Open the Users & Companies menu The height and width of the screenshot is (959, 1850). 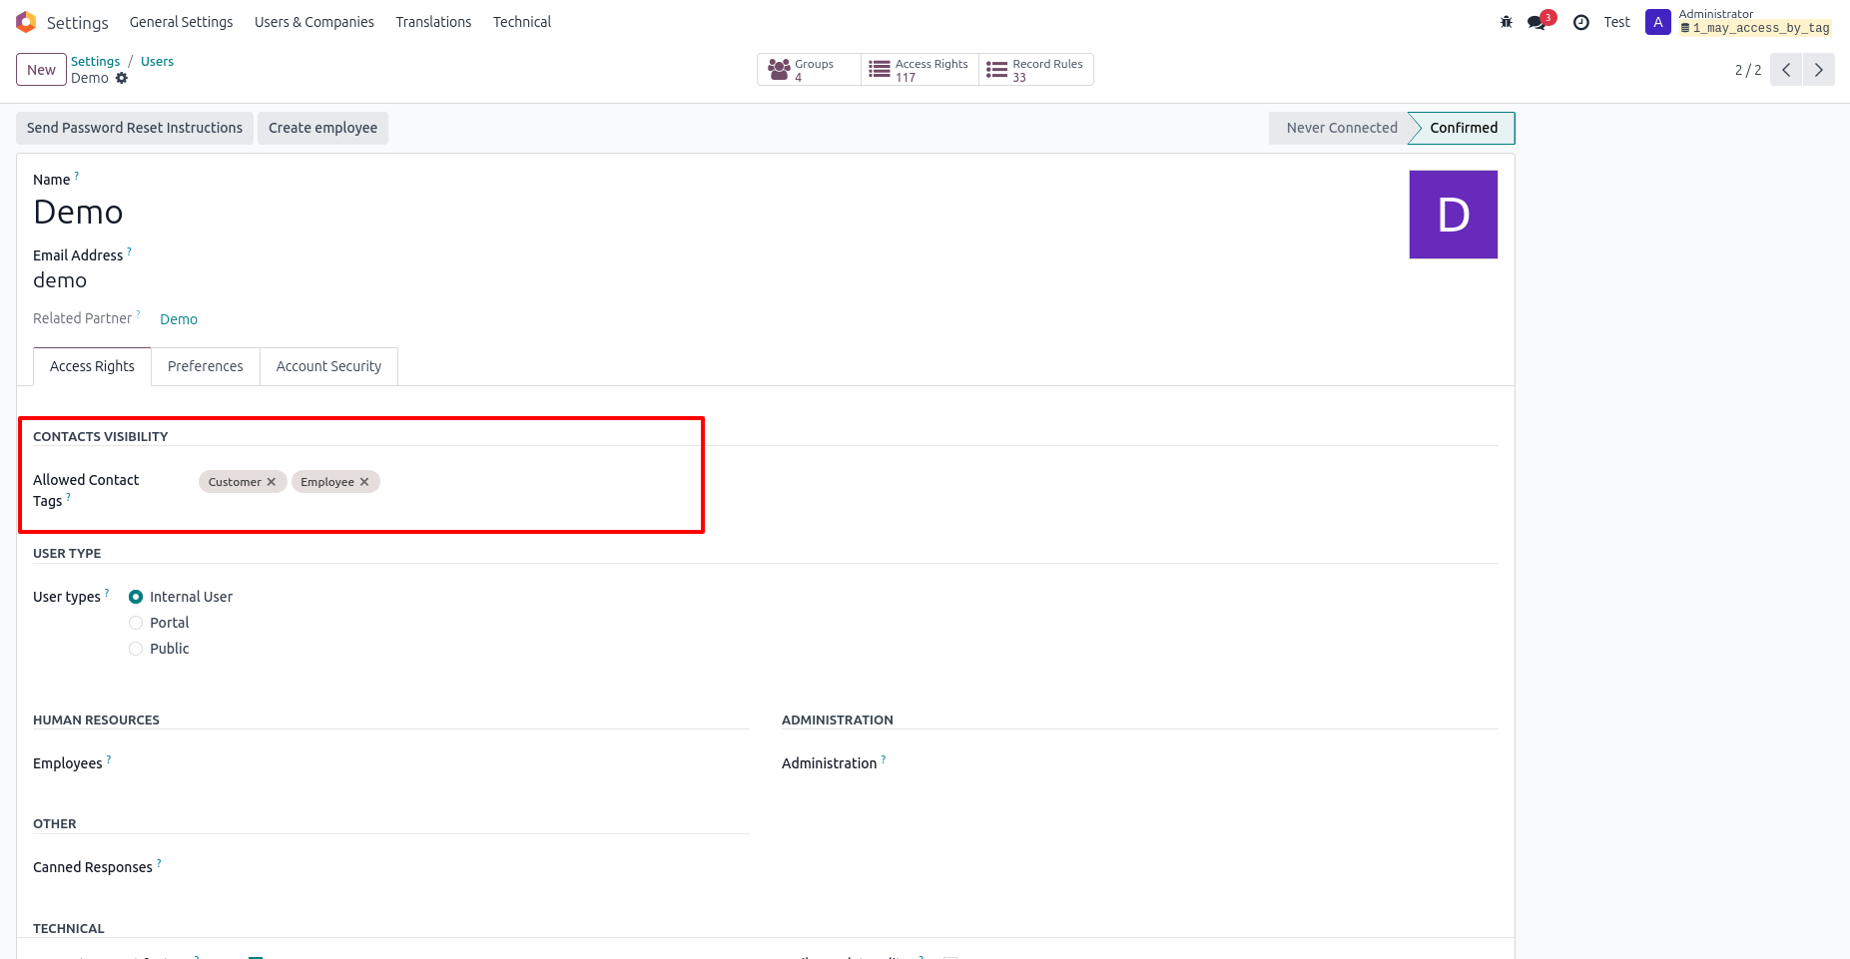tap(313, 22)
